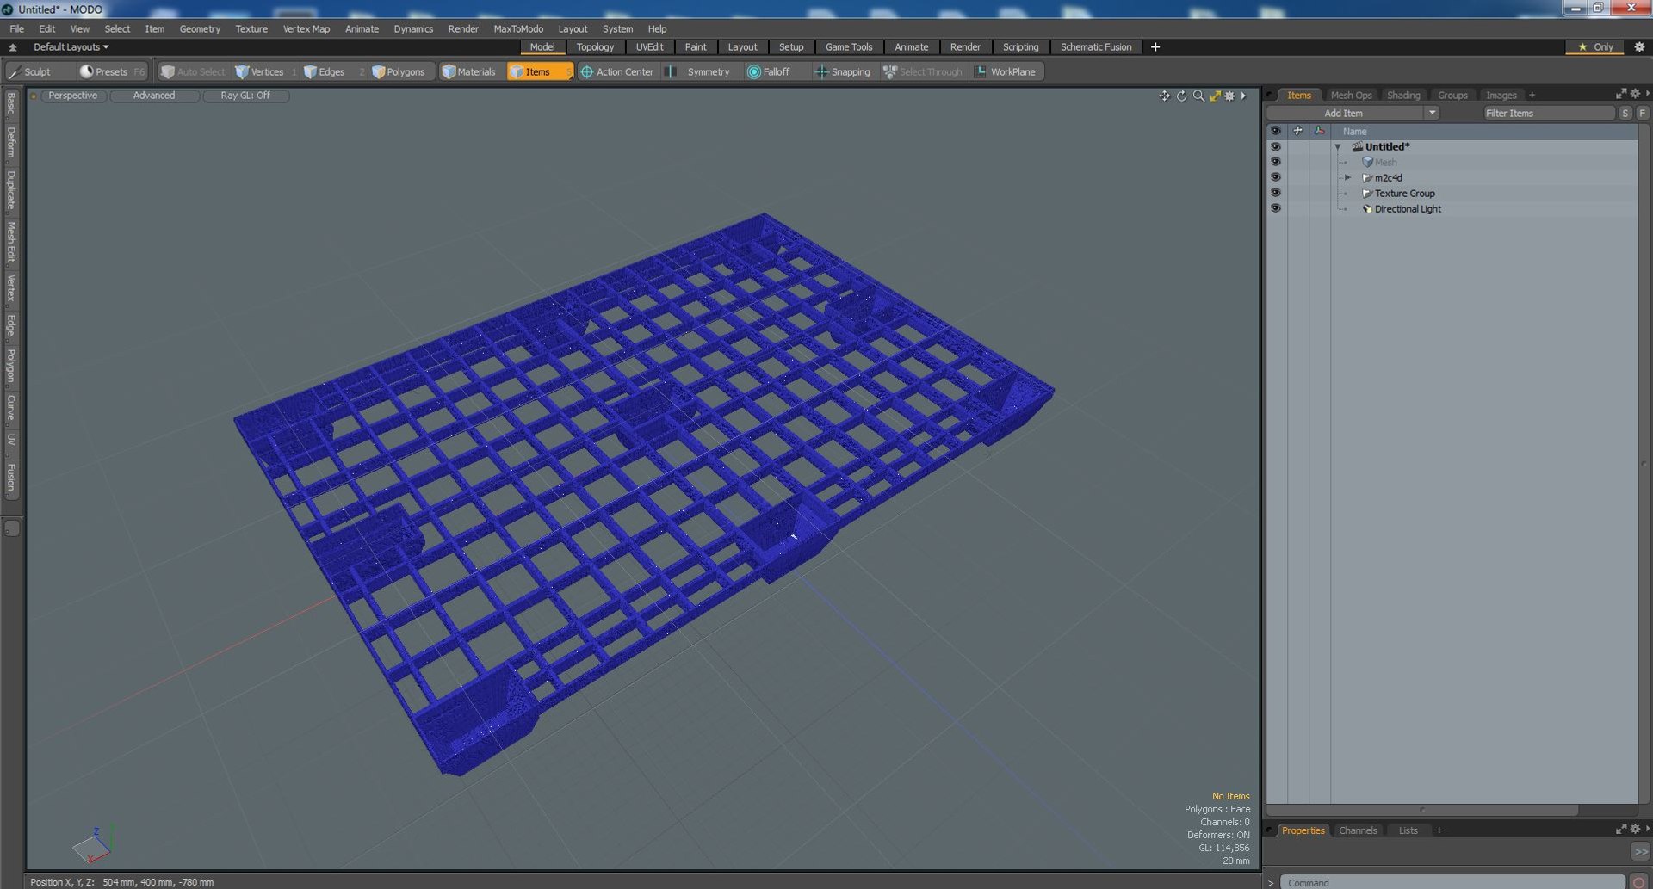1653x889 pixels.
Task: Click the viewport maximize arrows icon
Action: (1215, 96)
